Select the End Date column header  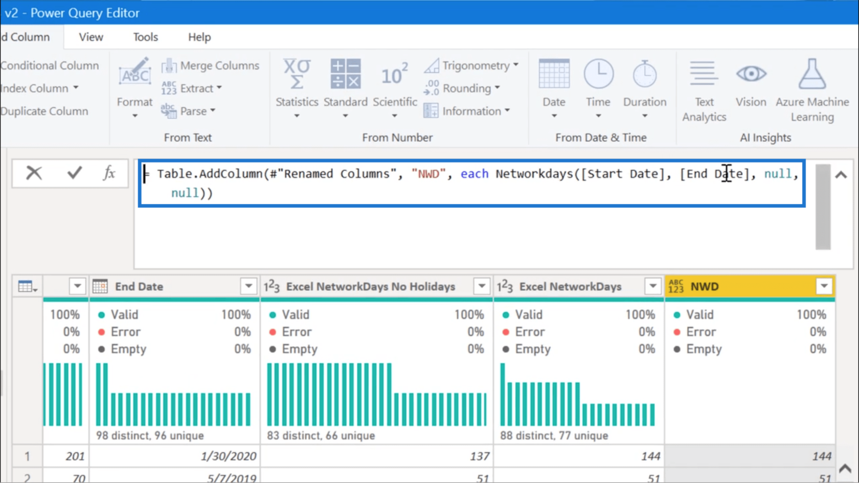(x=174, y=286)
